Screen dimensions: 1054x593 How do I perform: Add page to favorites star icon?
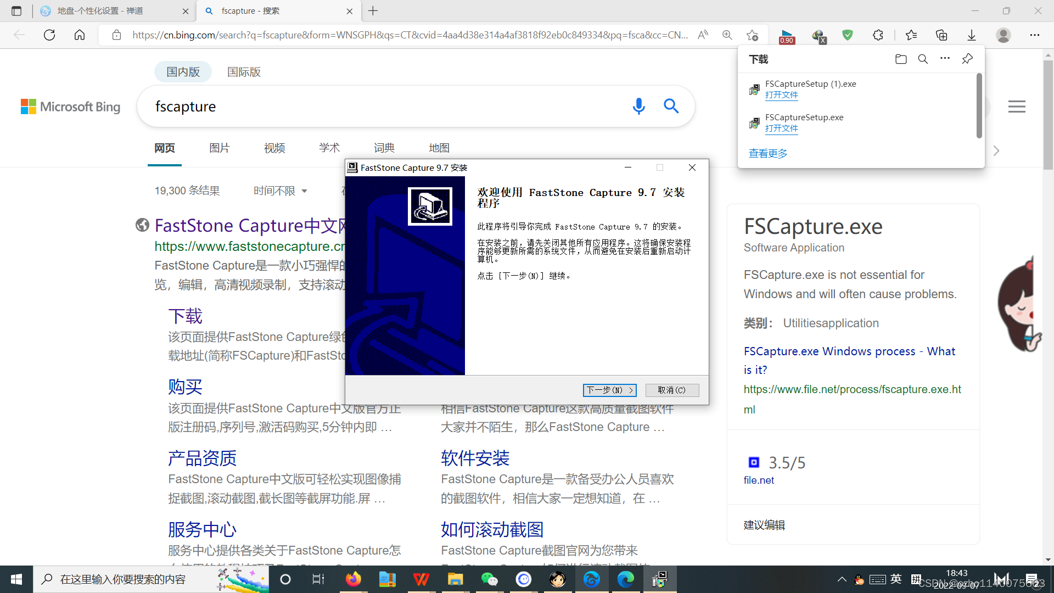point(752,35)
